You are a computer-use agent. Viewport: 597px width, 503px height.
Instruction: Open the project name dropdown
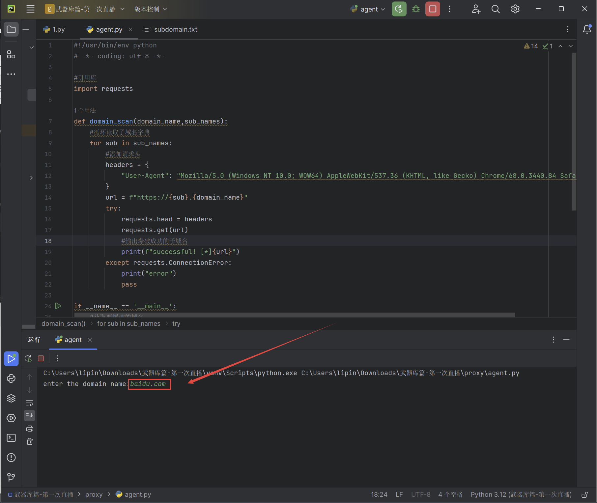click(x=85, y=9)
